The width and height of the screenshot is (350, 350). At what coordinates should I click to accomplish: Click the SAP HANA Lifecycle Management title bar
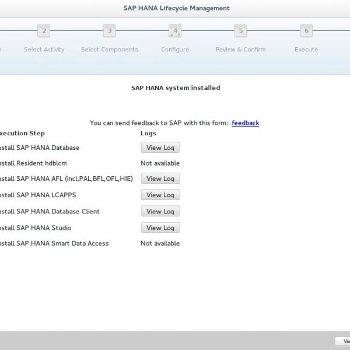176,8
